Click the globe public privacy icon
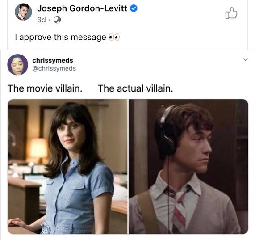This screenshot has width=255, height=240. [x=57, y=20]
